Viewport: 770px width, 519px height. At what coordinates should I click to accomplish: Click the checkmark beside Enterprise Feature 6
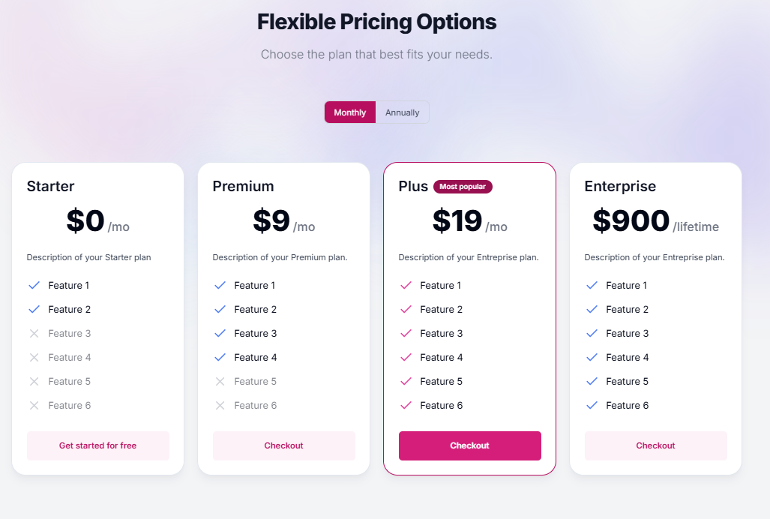(592, 406)
